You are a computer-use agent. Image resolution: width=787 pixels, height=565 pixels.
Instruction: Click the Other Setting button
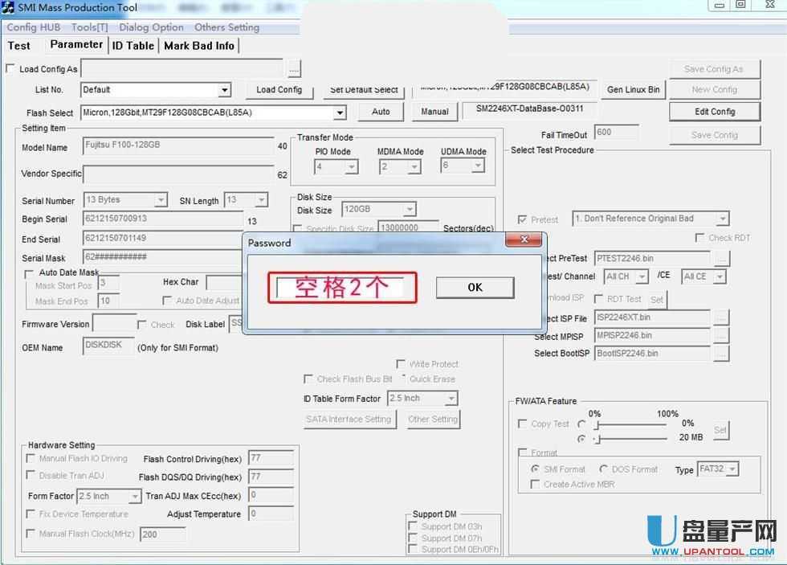433,419
